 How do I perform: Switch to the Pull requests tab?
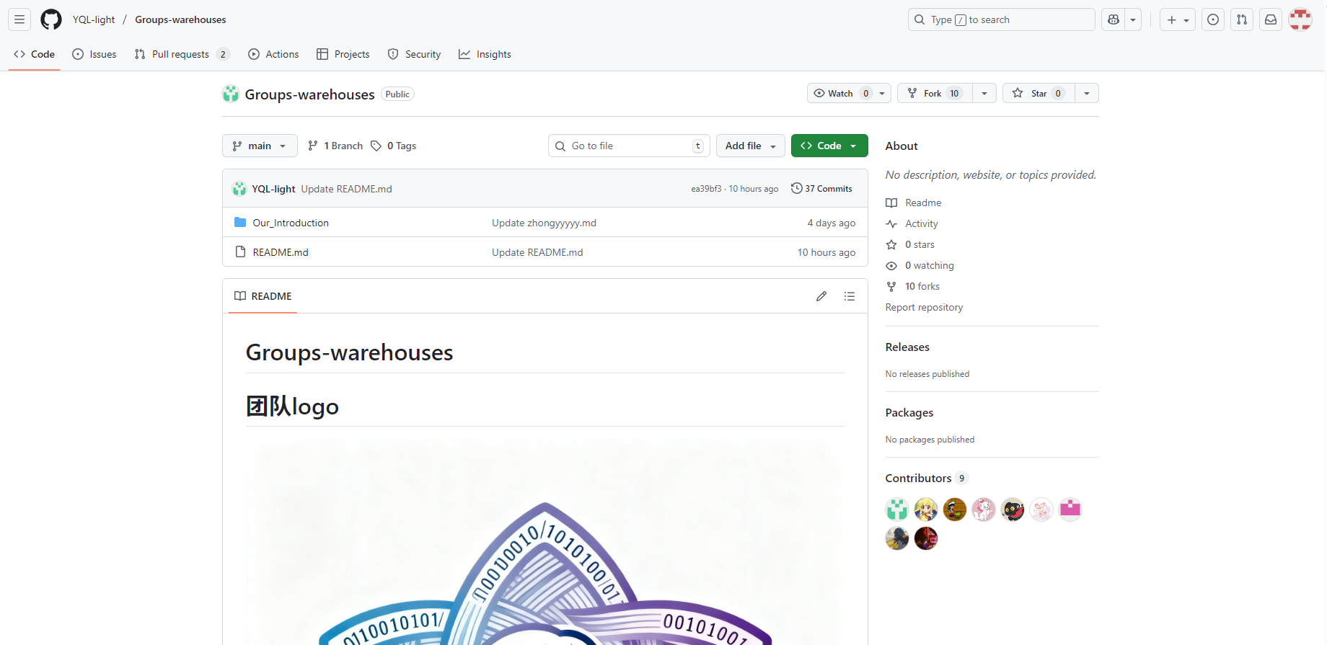click(182, 54)
